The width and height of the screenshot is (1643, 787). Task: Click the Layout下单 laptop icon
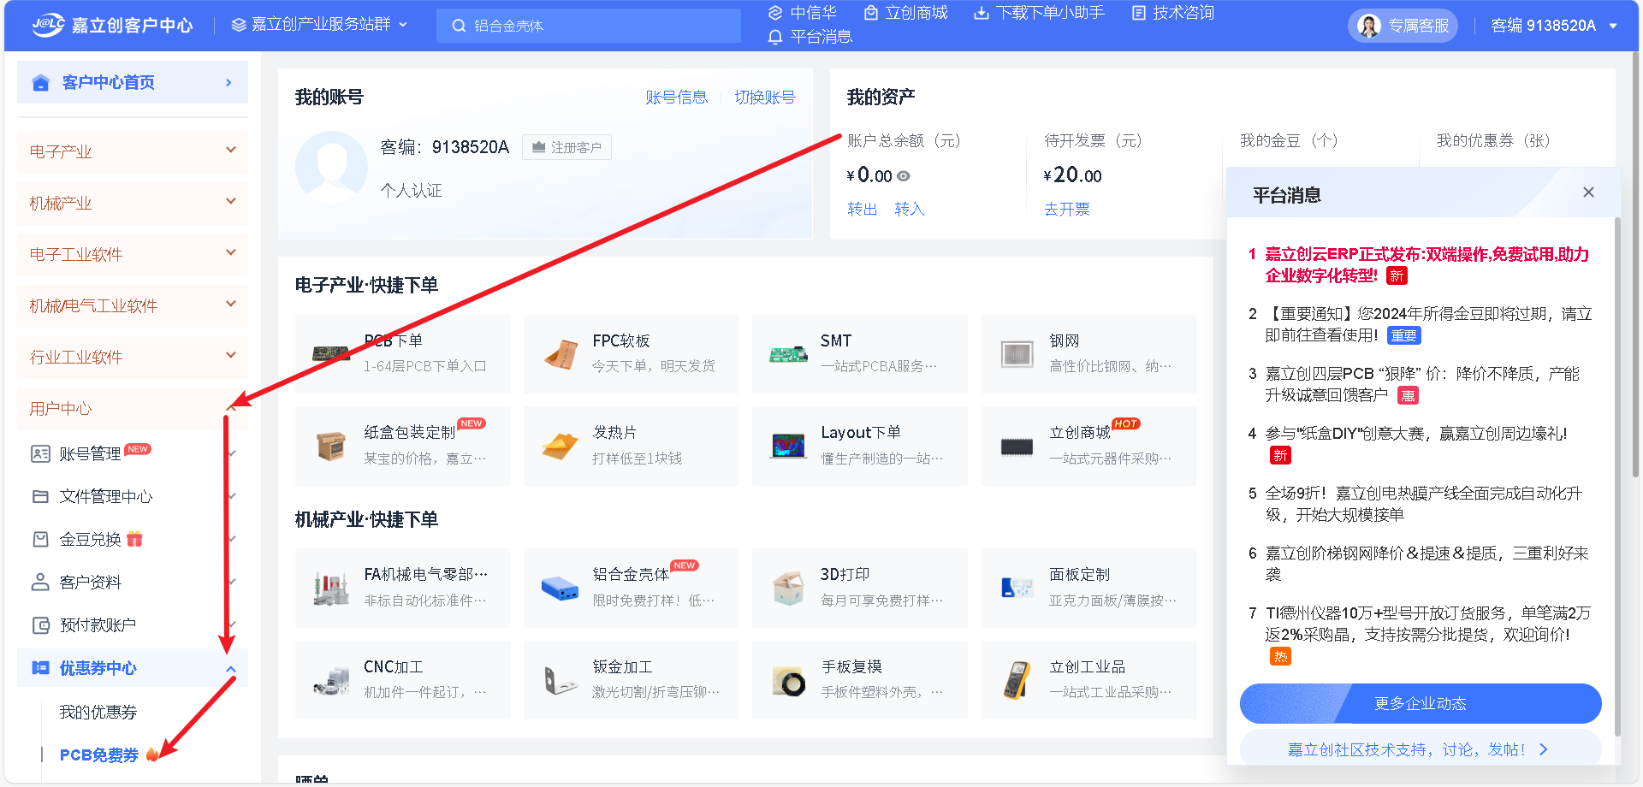click(788, 446)
